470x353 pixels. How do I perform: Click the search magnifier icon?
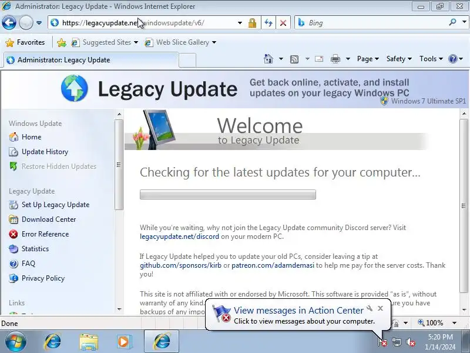click(x=452, y=22)
